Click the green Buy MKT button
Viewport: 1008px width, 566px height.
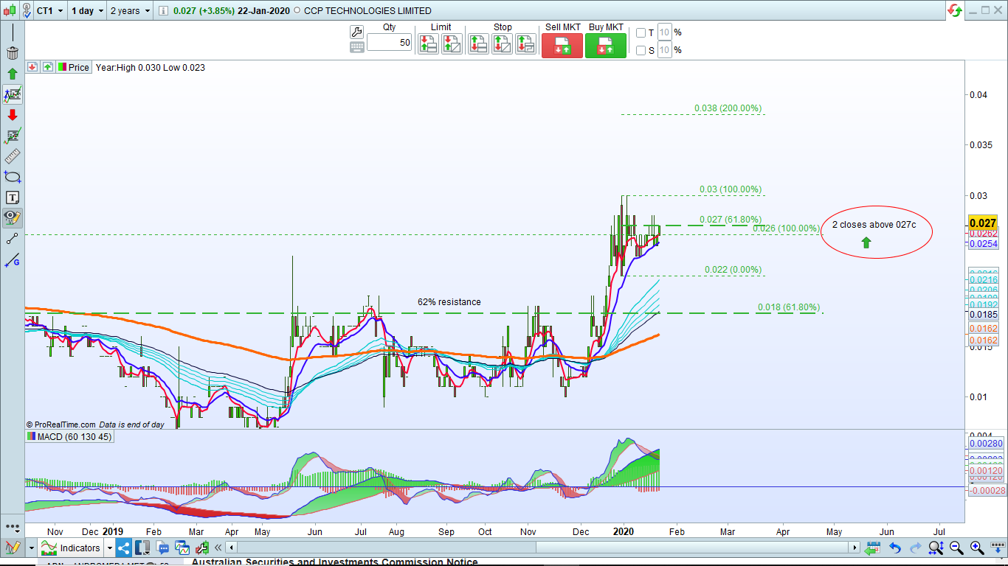coord(606,46)
